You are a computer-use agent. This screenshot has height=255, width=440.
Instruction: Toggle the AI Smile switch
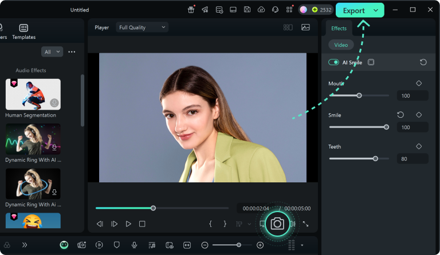click(x=333, y=62)
